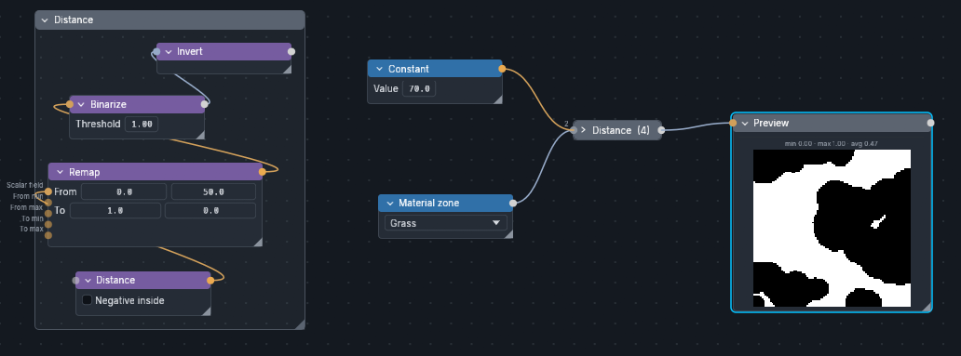Click the Distance frame resize handle
The height and width of the screenshot is (356, 961).
[300, 324]
